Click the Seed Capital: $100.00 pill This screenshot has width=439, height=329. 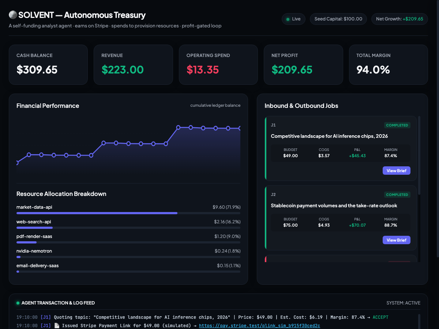click(x=338, y=19)
